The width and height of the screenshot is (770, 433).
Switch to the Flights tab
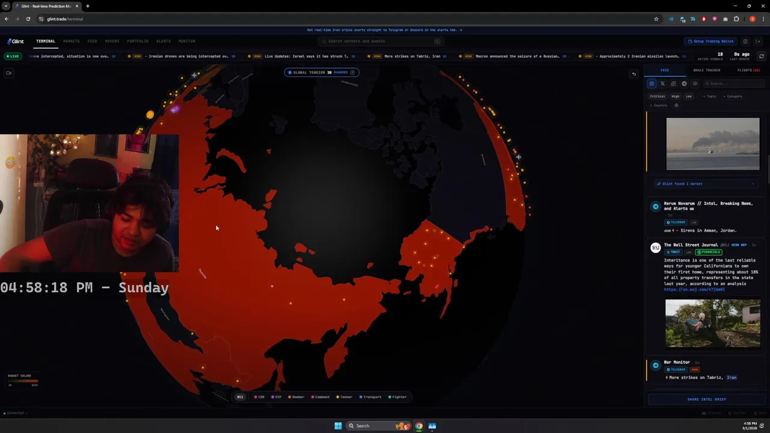[x=748, y=70]
